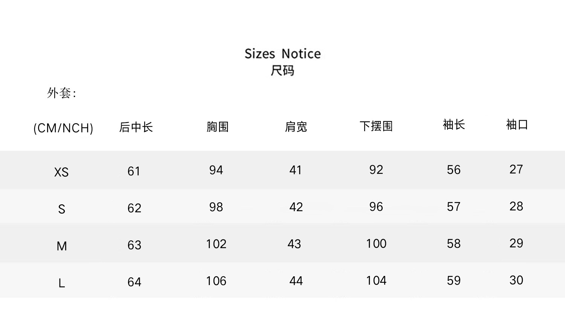Image resolution: width=565 pixels, height=331 pixels.
Task: Select the S size row label
Action: 62,209
